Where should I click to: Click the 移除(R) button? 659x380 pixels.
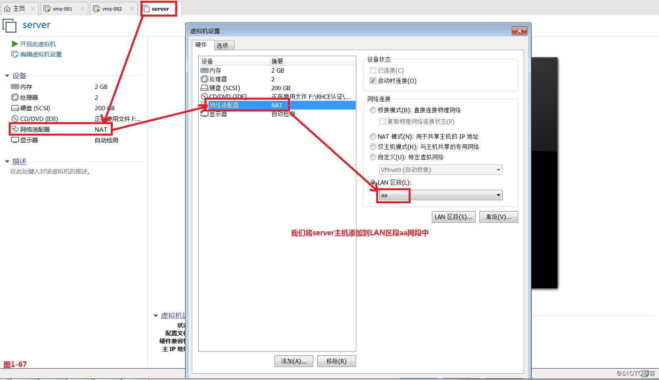[x=337, y=361]
